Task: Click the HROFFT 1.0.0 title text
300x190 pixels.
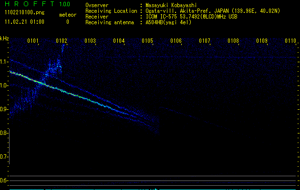Action: tap(38, 4)
